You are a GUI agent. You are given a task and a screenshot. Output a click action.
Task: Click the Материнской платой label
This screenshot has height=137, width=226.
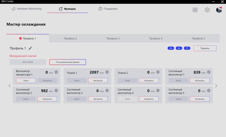23,56
